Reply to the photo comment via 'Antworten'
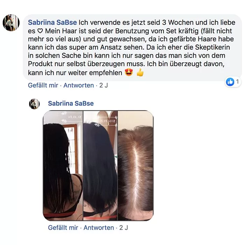Viewport: 245px width, 245px height. (99, 227)
